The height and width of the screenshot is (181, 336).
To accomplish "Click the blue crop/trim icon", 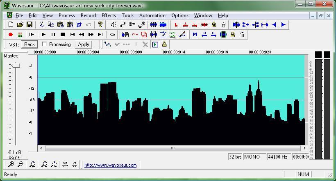I will pos(79,25).
